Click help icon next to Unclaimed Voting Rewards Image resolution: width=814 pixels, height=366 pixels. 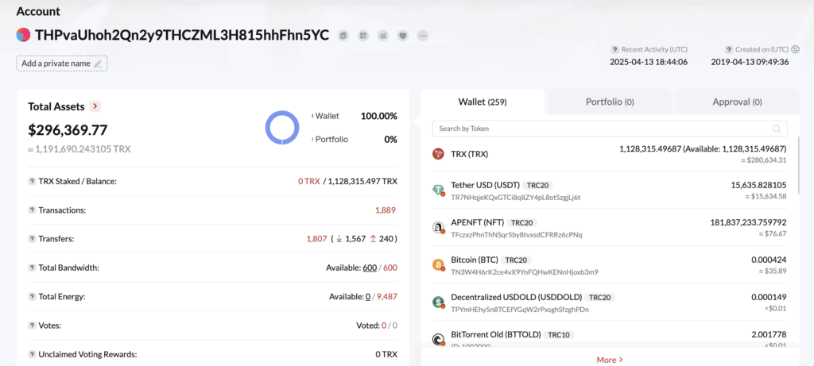pos(32,355)
